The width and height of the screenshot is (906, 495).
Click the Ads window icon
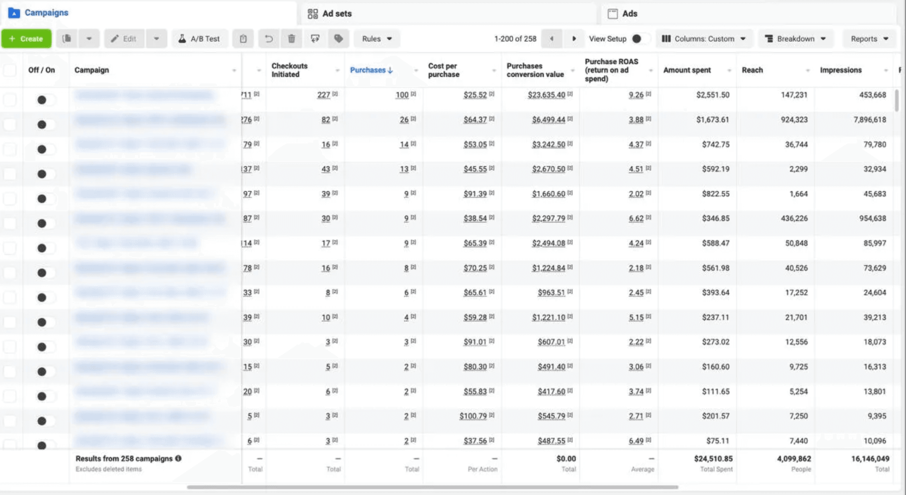click(x=613, y=14)
